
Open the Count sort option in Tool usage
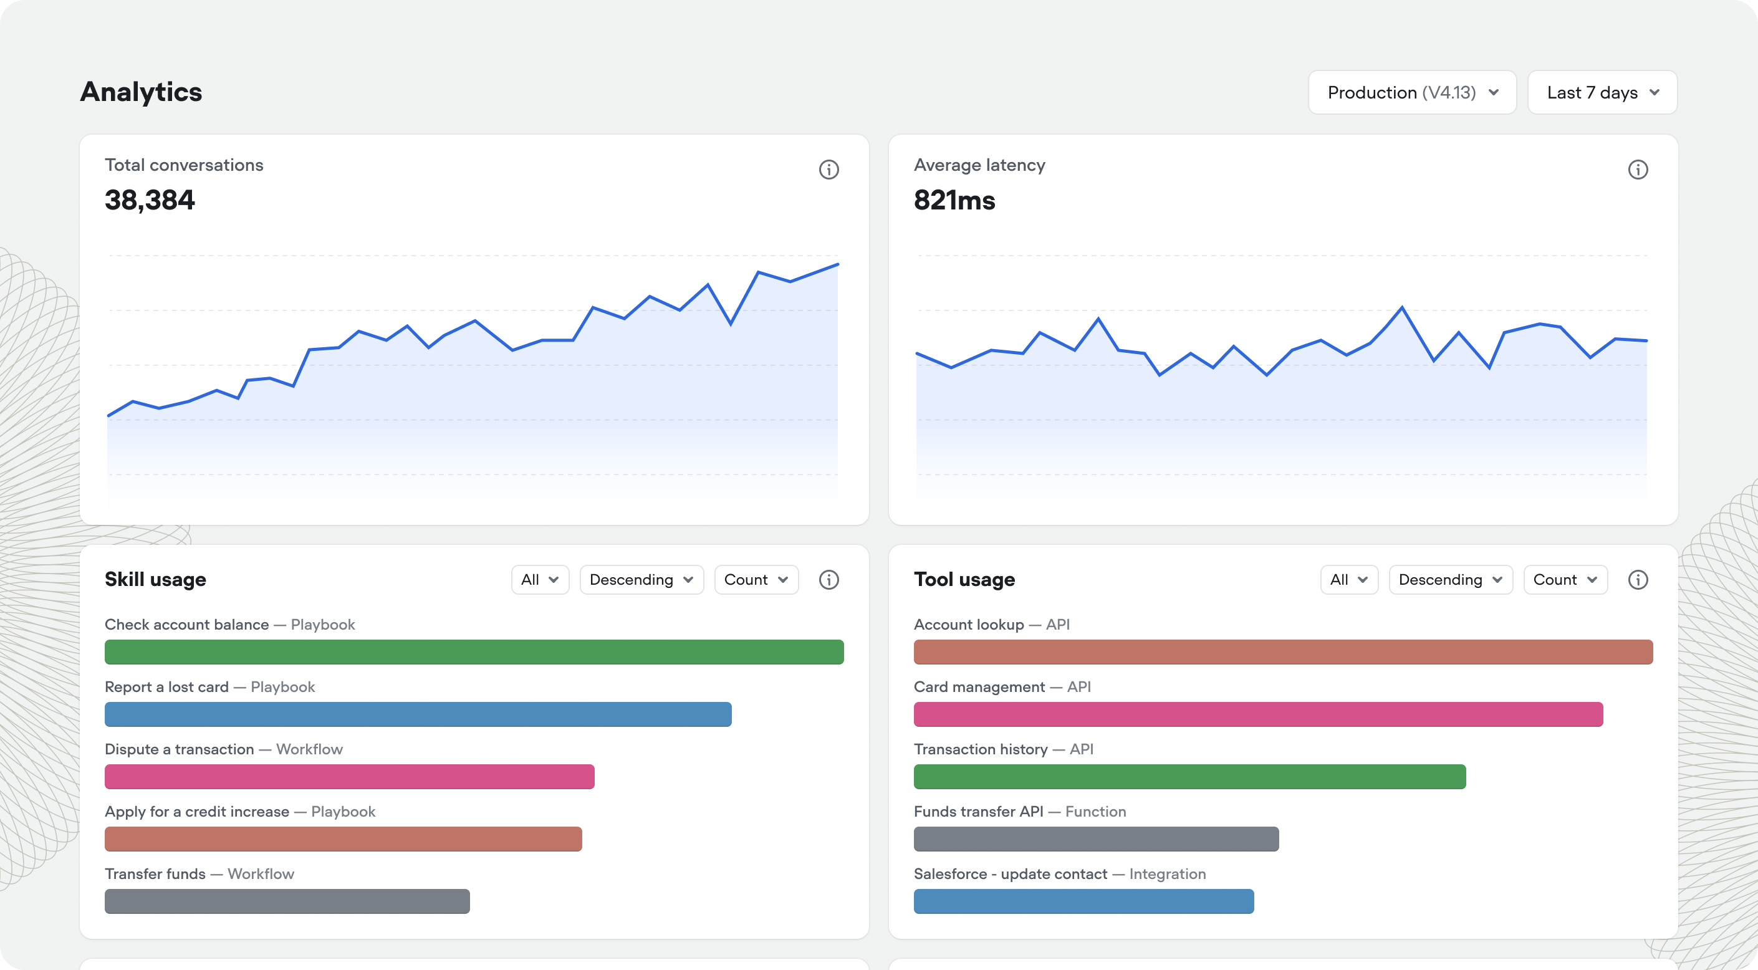pyautogui.click(x=1565, y=580)
